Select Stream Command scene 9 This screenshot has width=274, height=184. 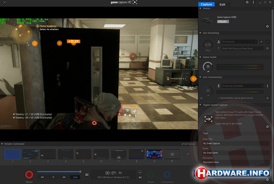[x=154, y=154]
